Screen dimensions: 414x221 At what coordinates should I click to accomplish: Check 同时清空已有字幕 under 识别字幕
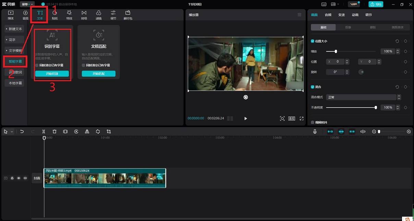(37, 65)
